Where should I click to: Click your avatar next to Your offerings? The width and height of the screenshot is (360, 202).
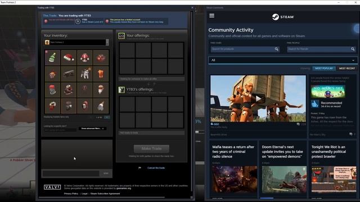coord(121,36)
